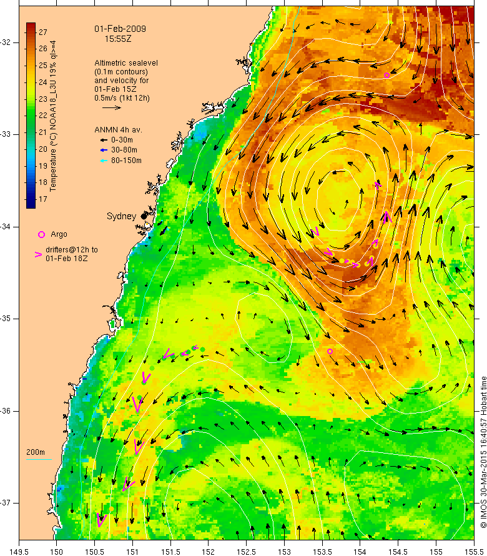Click the Argo float marker near latitude -35.4
Viewport: 487px width, 556px height.
330,351
